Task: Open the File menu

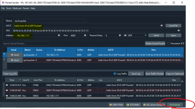Action: [3, 8]
